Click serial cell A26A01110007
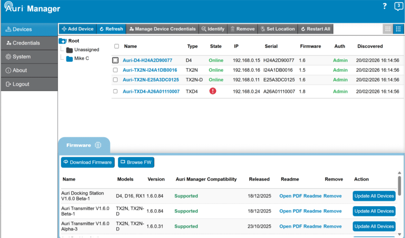This screenshot has height=238, width=405. (x=279, y=91)
